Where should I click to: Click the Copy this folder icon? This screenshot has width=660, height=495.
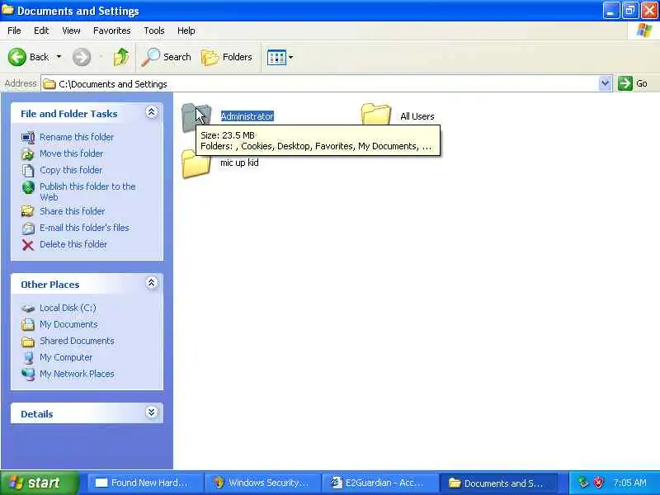point(28,171)
